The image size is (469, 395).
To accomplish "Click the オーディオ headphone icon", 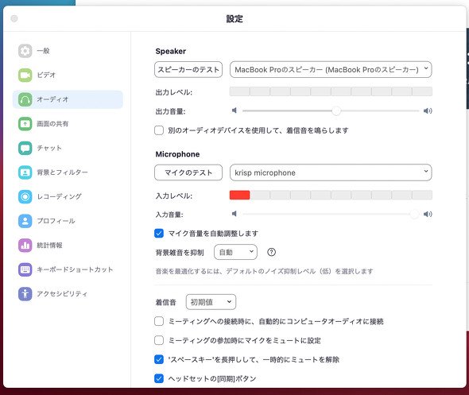I will (x=25, y=99).
